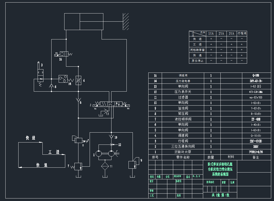Click the speed control valve symbol 4
The image size is (274, 201).
(x=78, y=80)
